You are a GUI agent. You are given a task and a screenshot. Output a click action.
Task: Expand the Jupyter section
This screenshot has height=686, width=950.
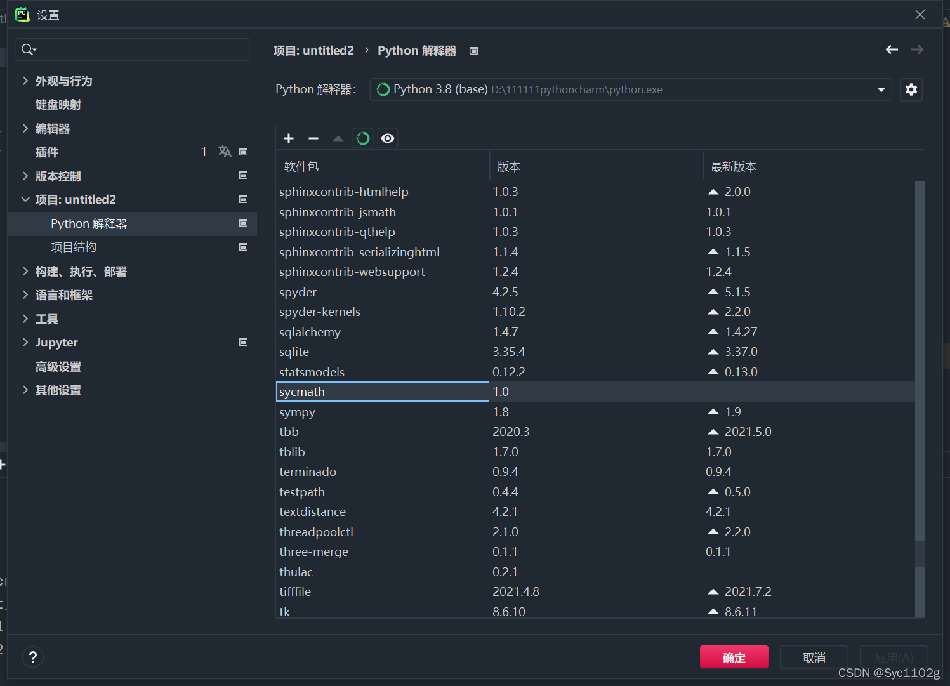[x=25, y=342]
